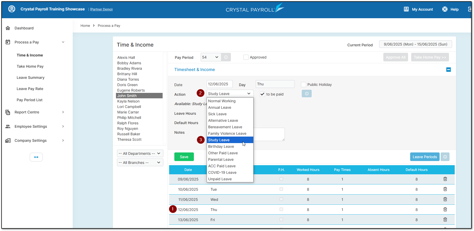Click the Approve All button
474x231 pixels.
coord(396,57)
